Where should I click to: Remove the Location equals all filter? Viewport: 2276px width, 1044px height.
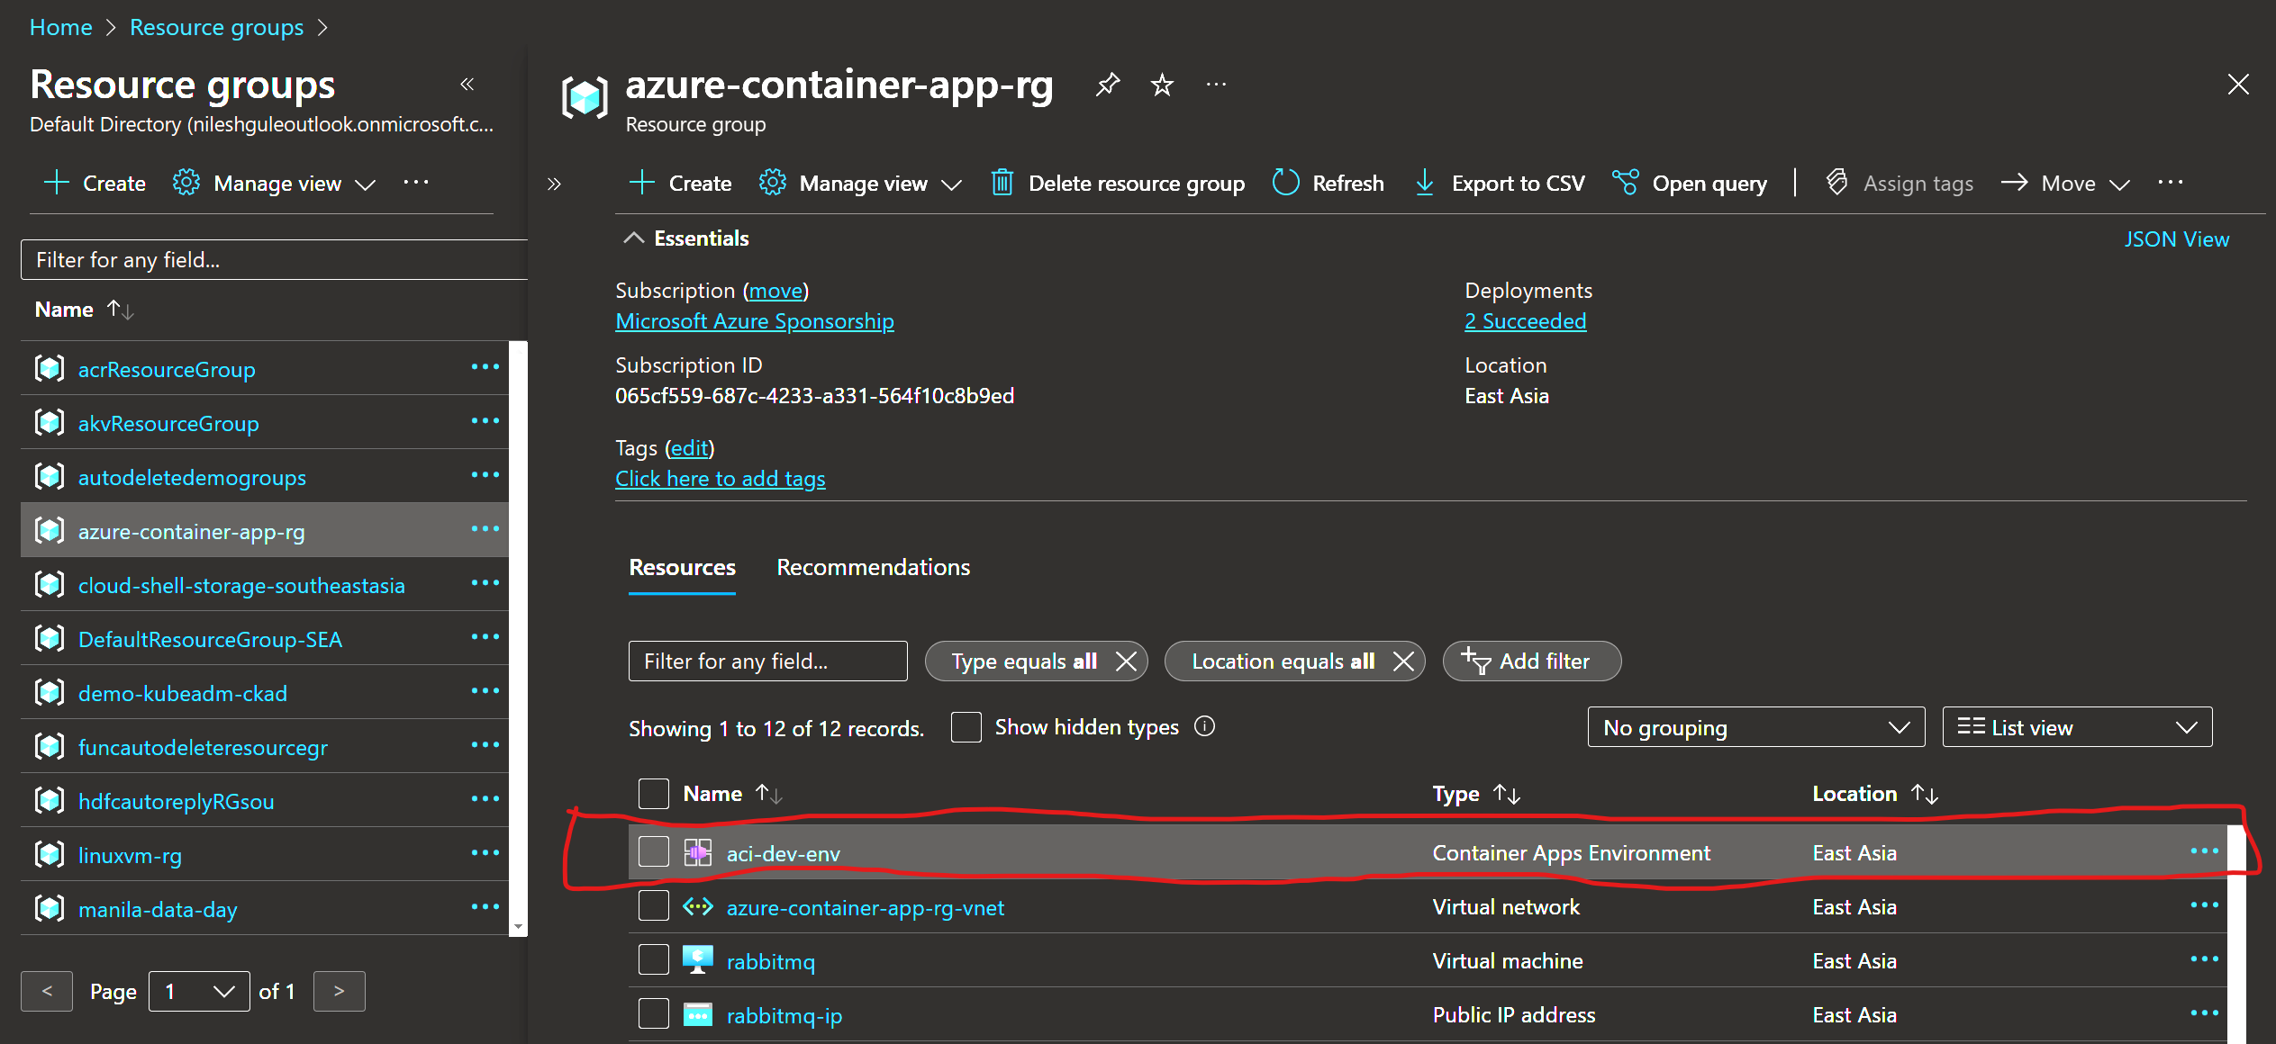click(x=1403, y=661)
